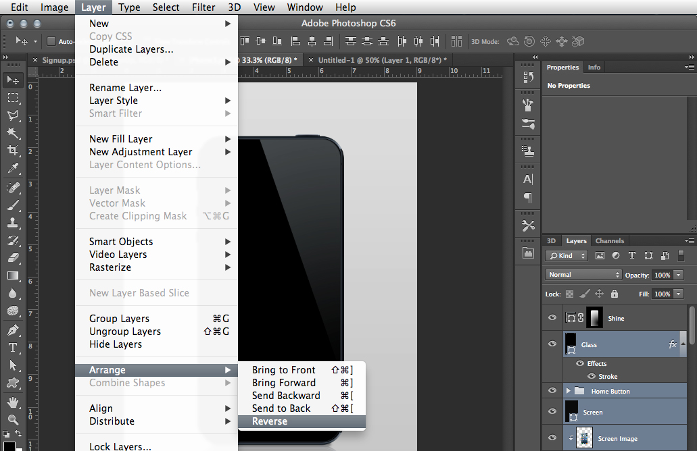Open the Opacity slider arrow
697x451 pixels.
[679, 275]
